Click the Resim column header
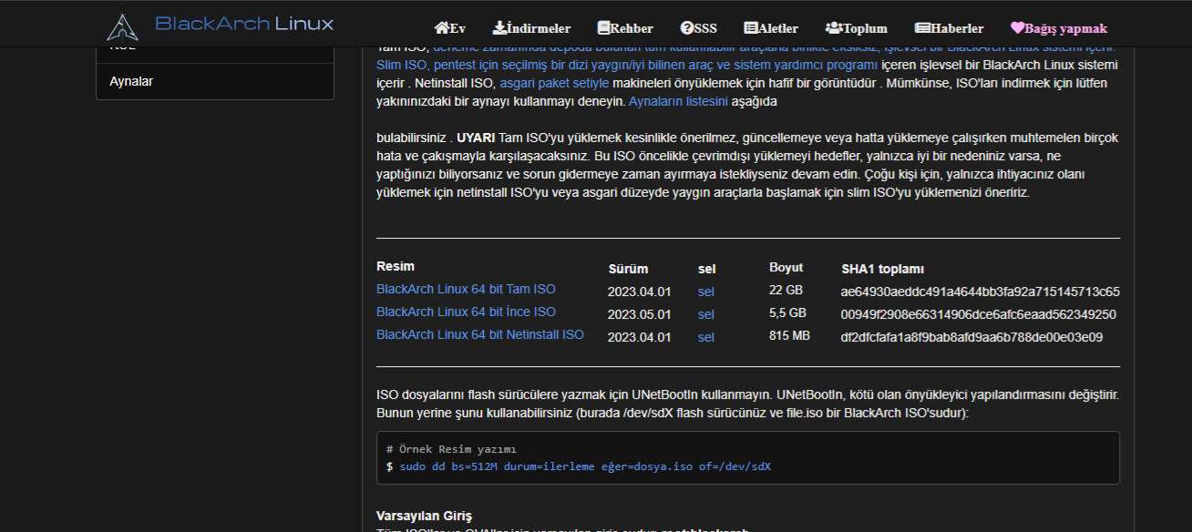This screenshot has height=532, width=1192. coord(396,266)
